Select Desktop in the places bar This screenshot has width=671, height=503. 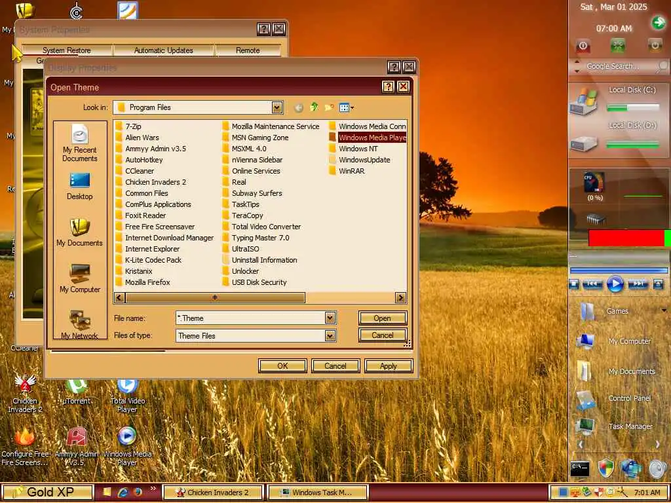click(79, 187)
